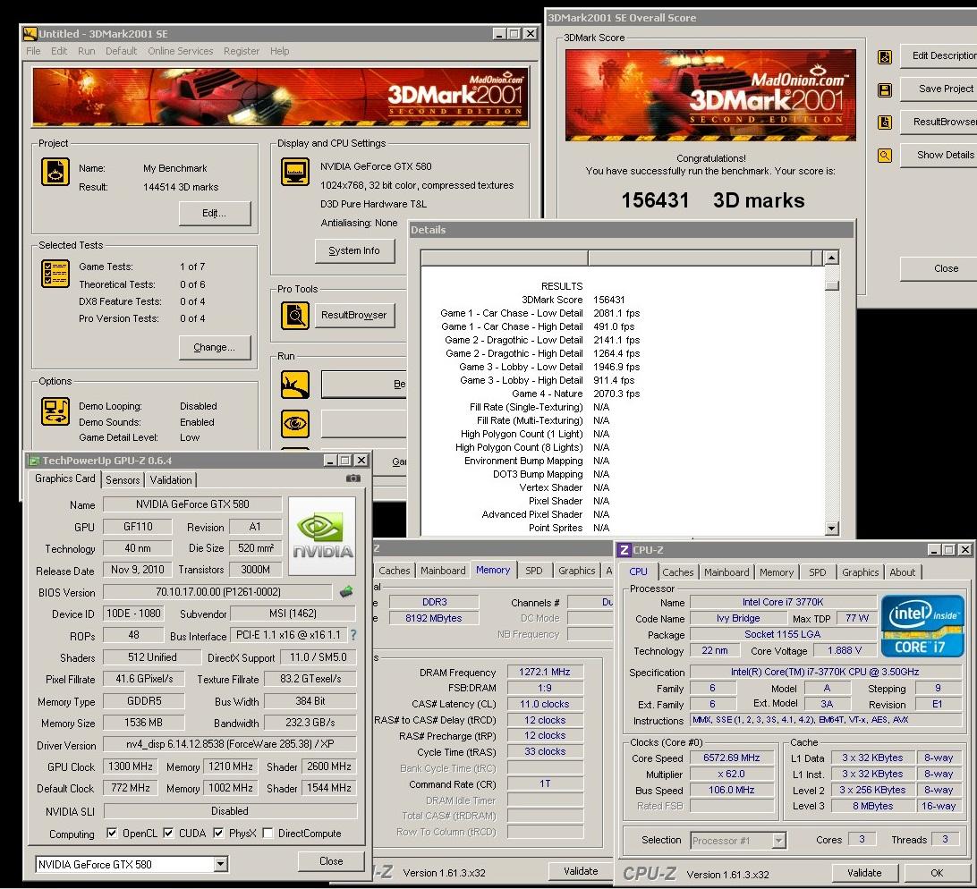Click the GPU-Z Name field GTX 580
Screen dimensions: 977x889
coord(191,504)
